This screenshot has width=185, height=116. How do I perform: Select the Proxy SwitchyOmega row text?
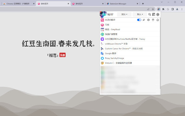pyautogui.click(x=114, y=58)
